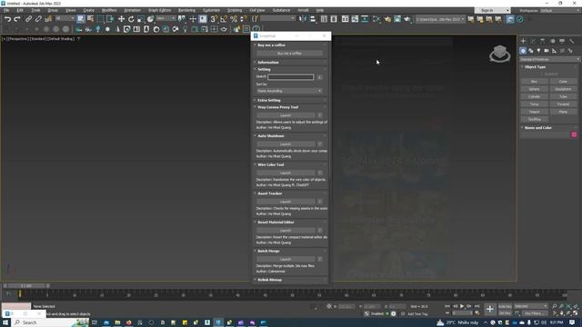Viewport: 582px width, 327px height.
Task: Select the Unlink Selection tool icon
Action: point(38,19)
